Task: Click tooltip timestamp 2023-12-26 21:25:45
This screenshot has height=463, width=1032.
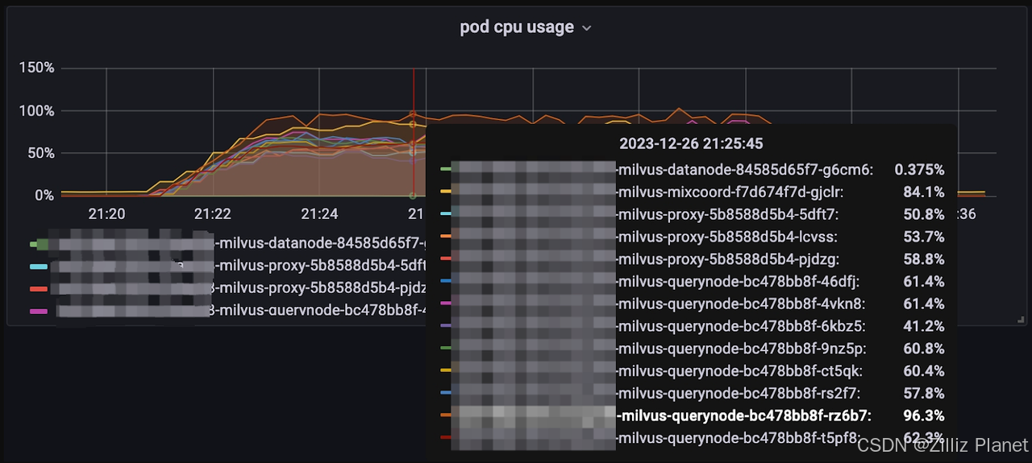Action: 691,144
